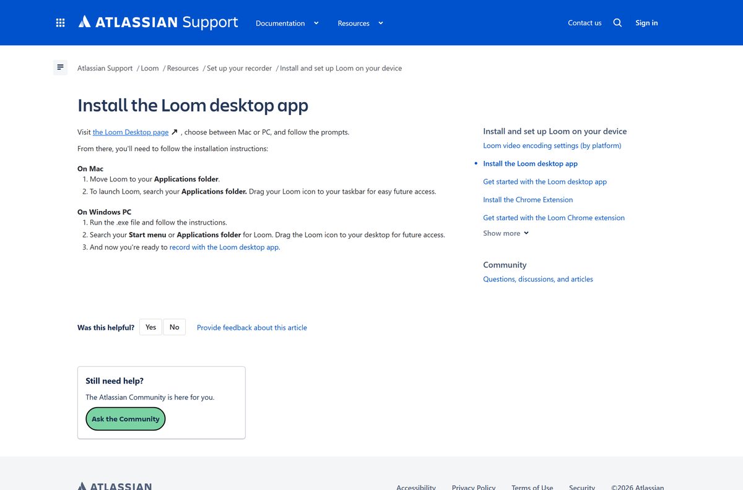Click the Atlassian Support logo
Screen dimensions: 743x490
pyautogui.click(x=158, y=22)
